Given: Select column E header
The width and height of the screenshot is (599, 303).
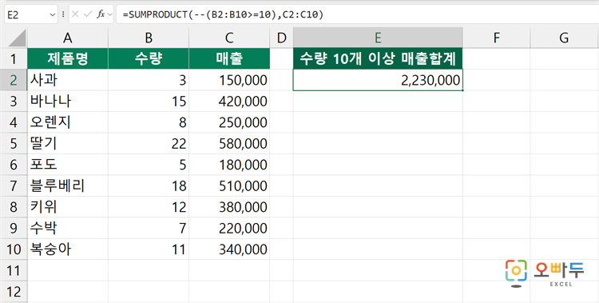Looking at the screenshot, I should (x=378, y=38).
